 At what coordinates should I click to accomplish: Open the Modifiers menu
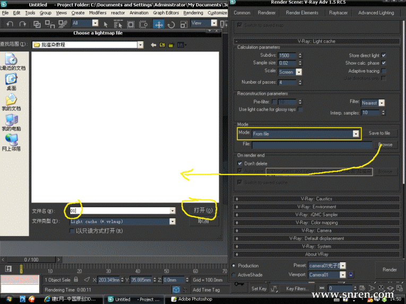98,13
